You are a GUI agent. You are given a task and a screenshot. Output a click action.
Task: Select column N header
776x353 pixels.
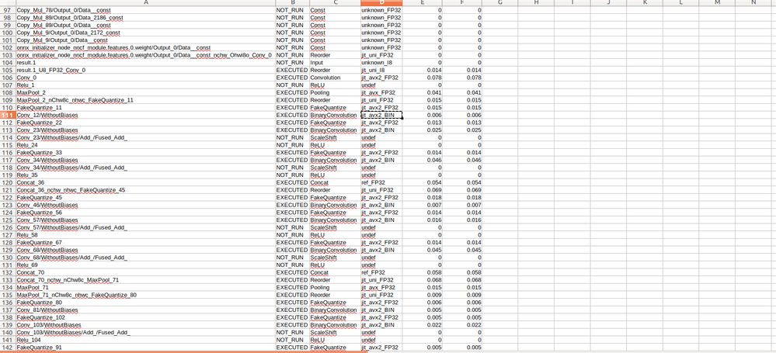(753, 2)
